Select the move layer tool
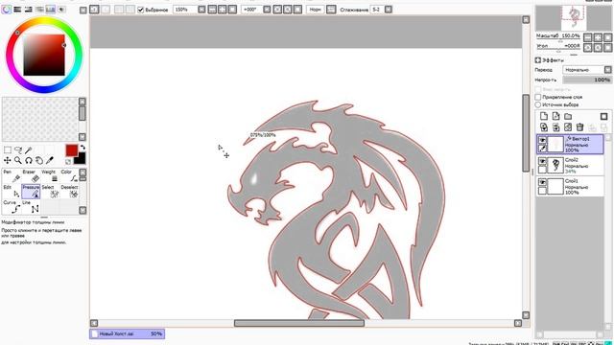This screenshot has width=614, height=345. click(x=7, y=160)
